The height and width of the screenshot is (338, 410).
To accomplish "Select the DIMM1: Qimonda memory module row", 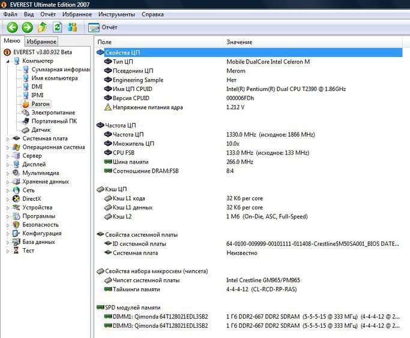I will coord(249,316).
